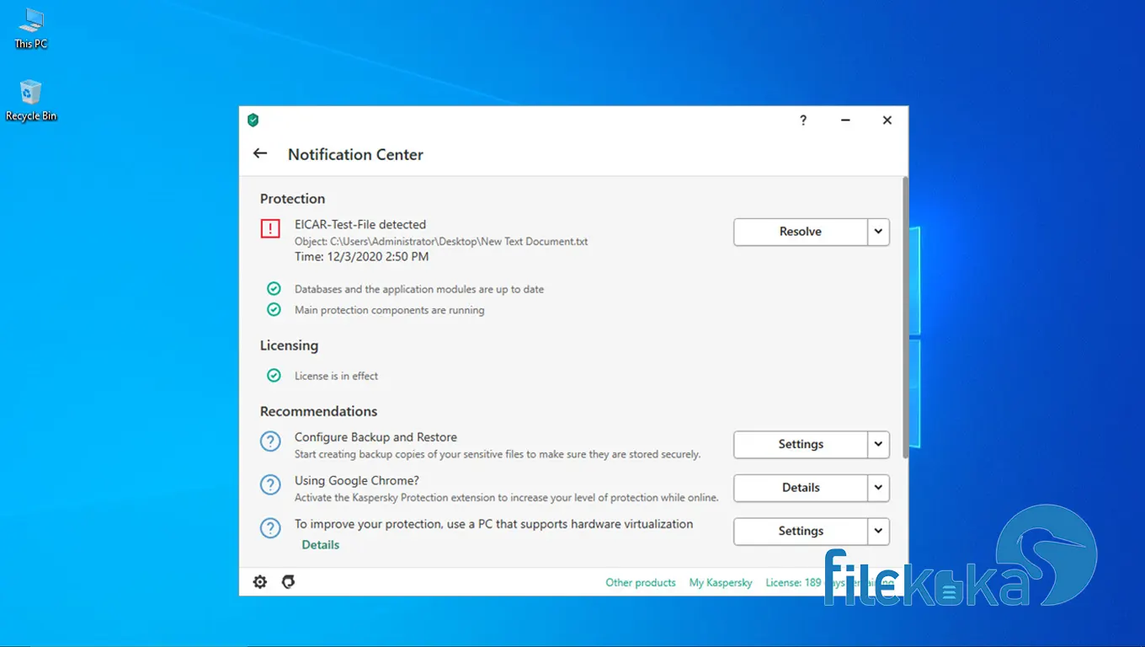1145x647 pixels.
Task: Click the Using Google Chrome? title
Action: coord(357,481)
